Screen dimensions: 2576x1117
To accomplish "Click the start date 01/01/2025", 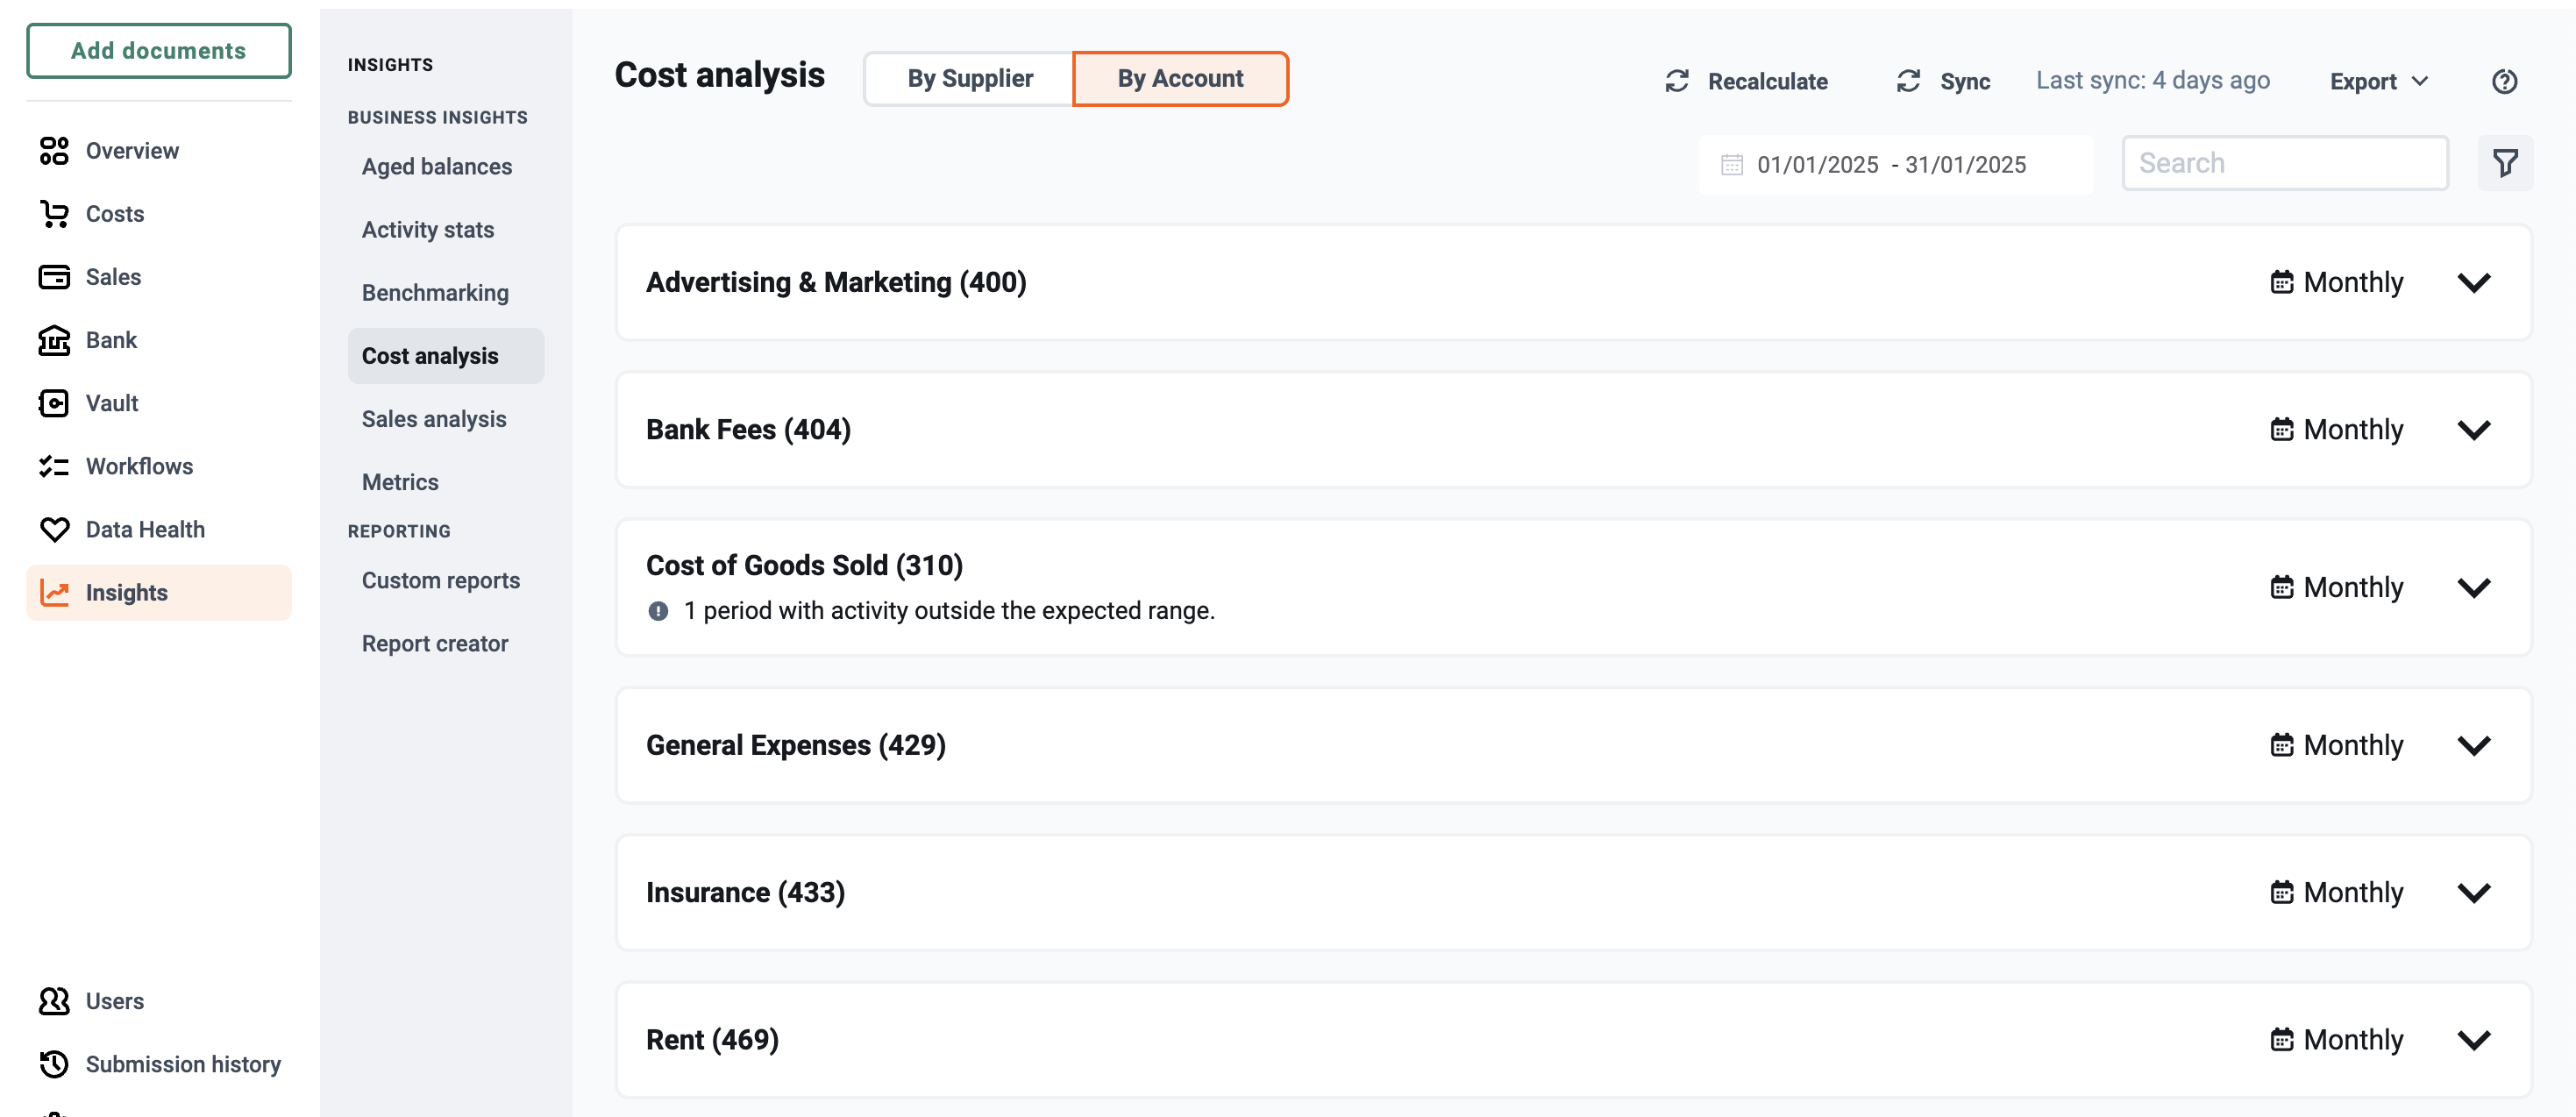I will (x=1817, y=165).
